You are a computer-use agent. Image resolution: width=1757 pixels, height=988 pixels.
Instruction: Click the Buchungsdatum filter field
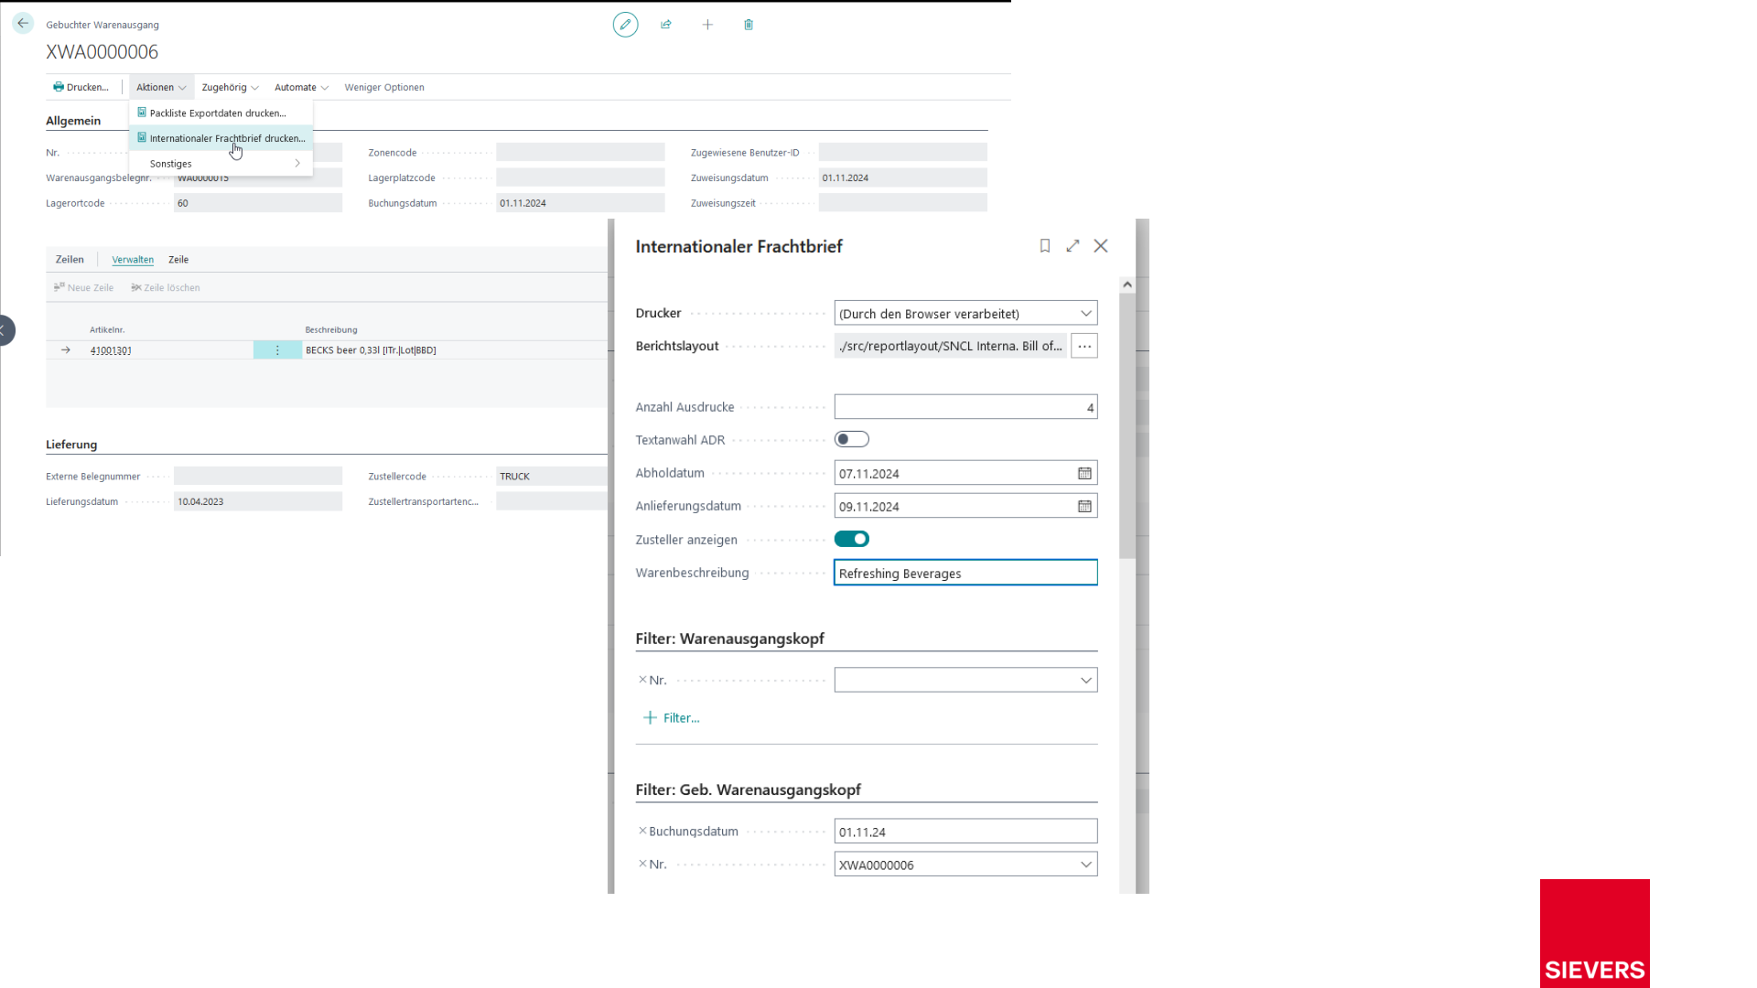click(x=965, y=832)
